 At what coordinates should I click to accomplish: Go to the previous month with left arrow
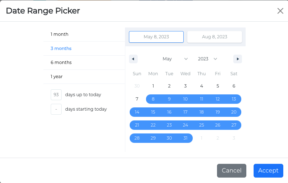[133, 59]
